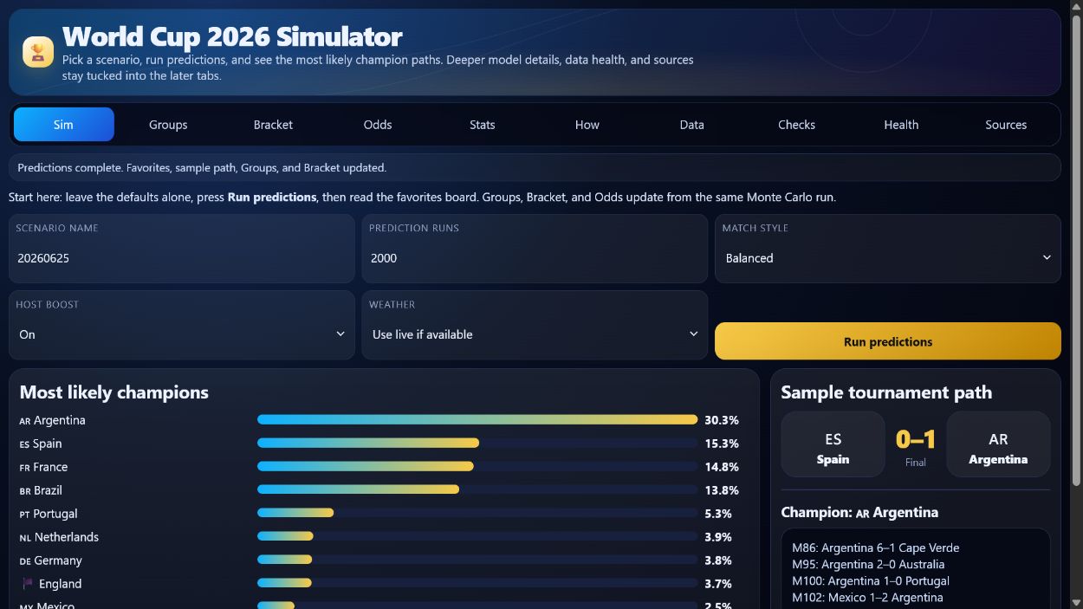Click M100: Argentina 1–0 Portugal
The height and width of the screenshot is (609, 1083).
871,580
